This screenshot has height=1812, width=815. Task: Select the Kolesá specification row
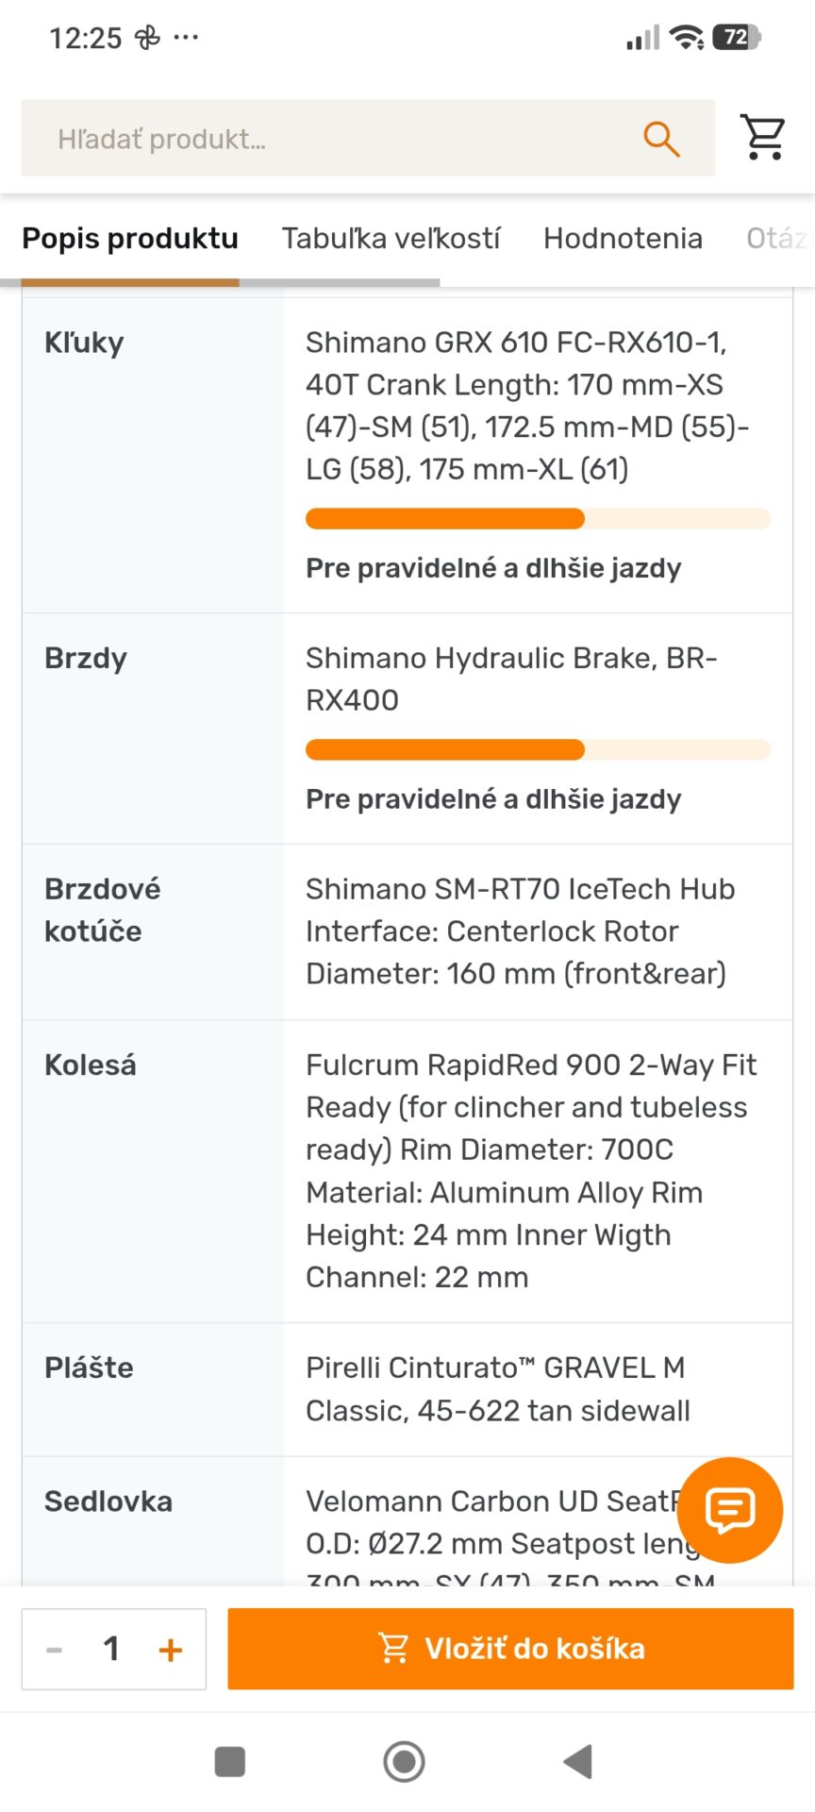tap(407, 1171)
